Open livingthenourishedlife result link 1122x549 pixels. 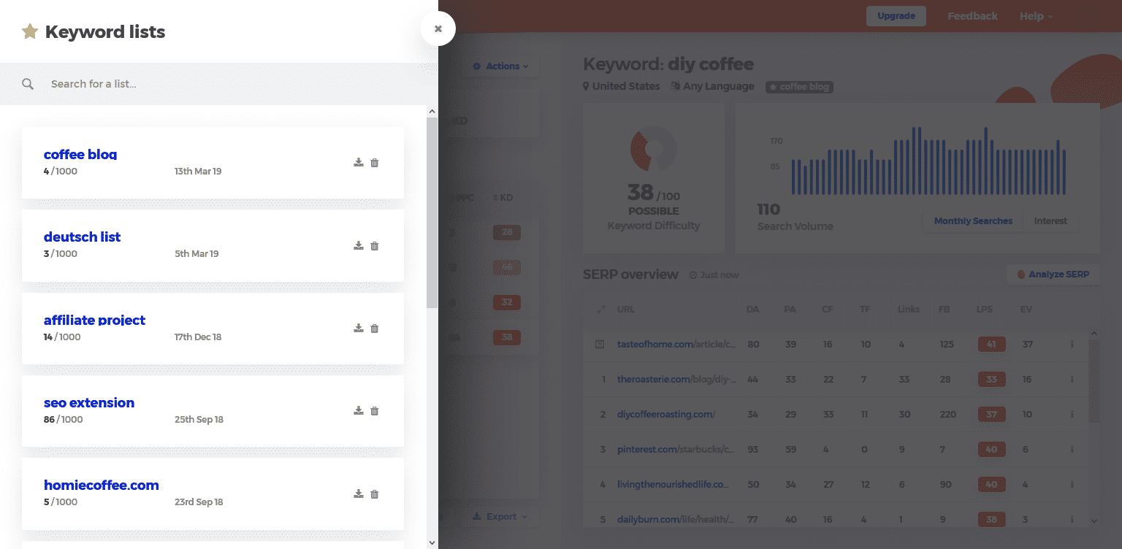[x=673, y=484]
